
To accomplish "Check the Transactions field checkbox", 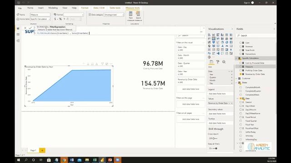I will (241, 54).
